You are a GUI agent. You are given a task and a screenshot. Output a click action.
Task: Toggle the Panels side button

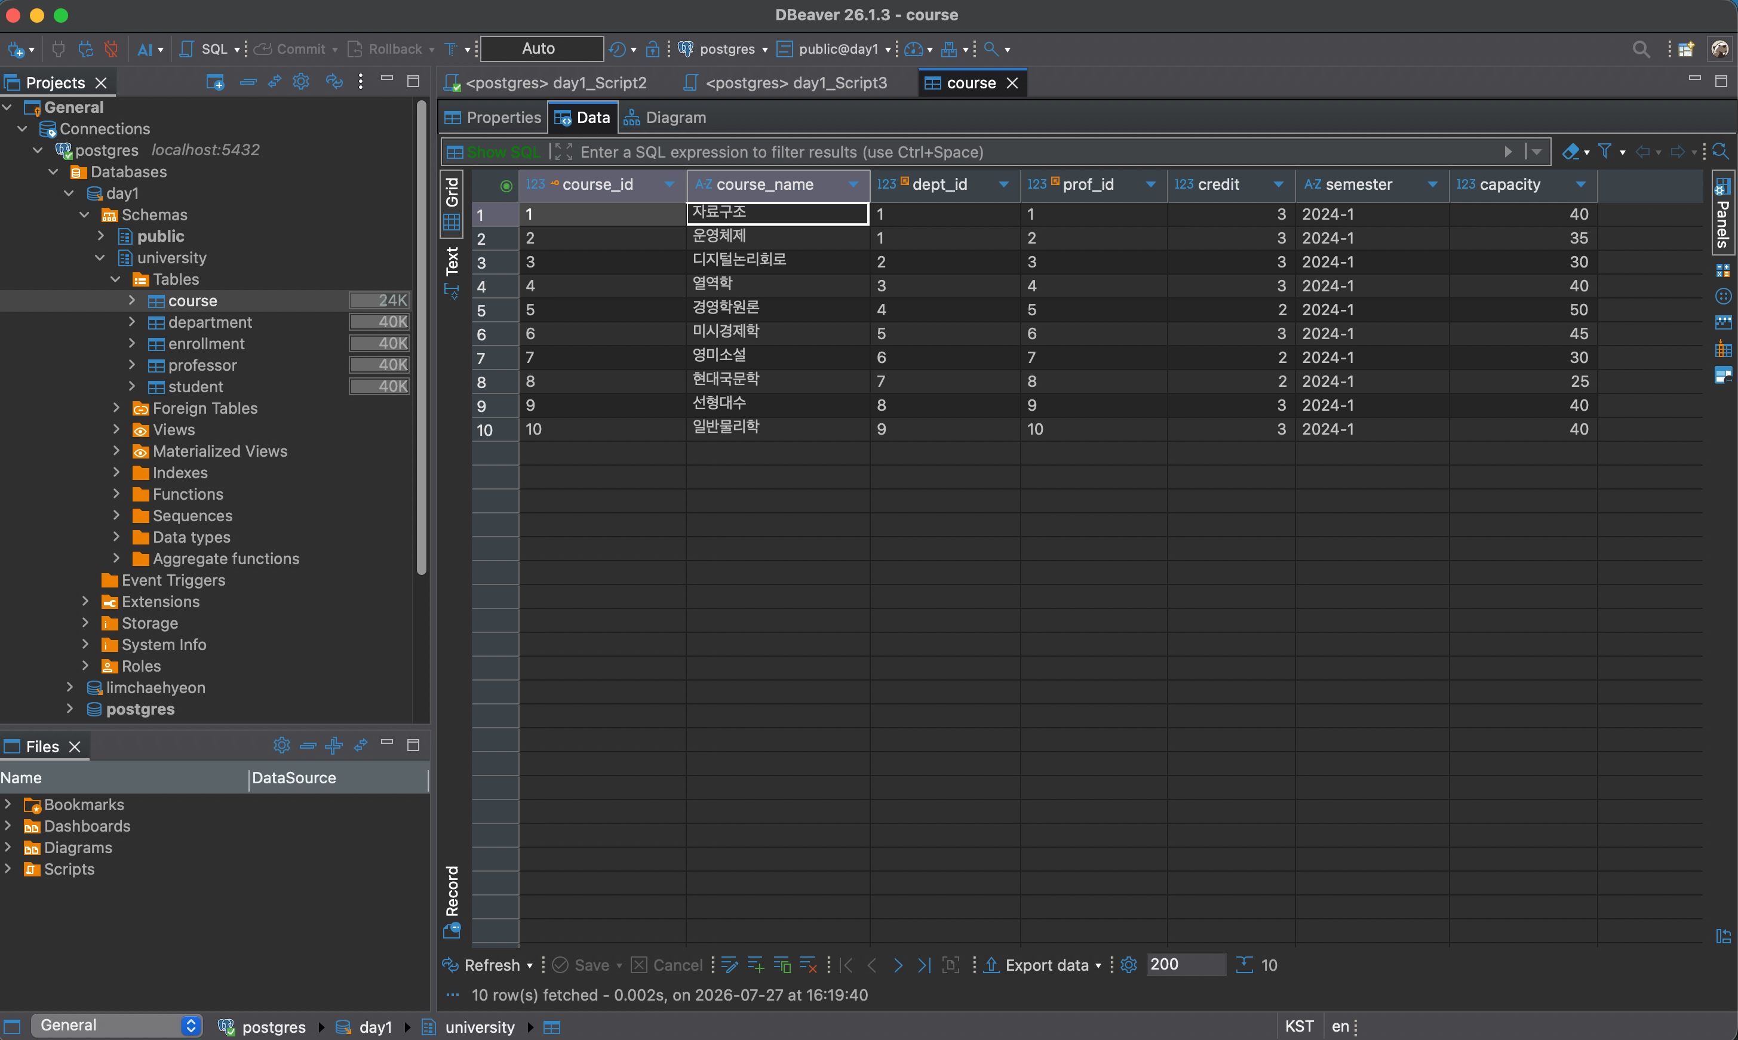pyautogui.click(x=1722, y=213)
